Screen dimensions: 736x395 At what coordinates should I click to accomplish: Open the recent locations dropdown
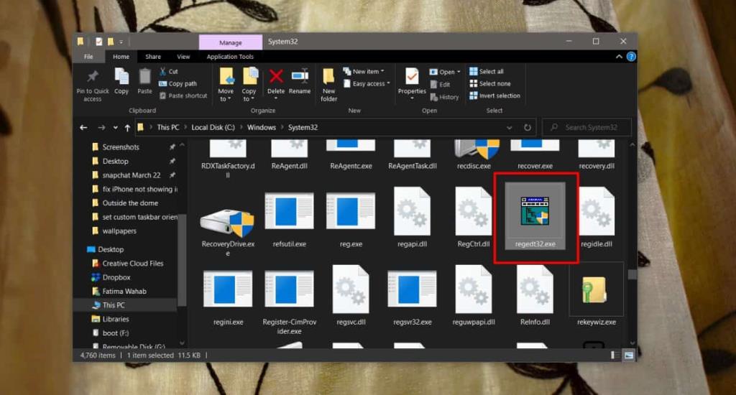tap(116, 128)
